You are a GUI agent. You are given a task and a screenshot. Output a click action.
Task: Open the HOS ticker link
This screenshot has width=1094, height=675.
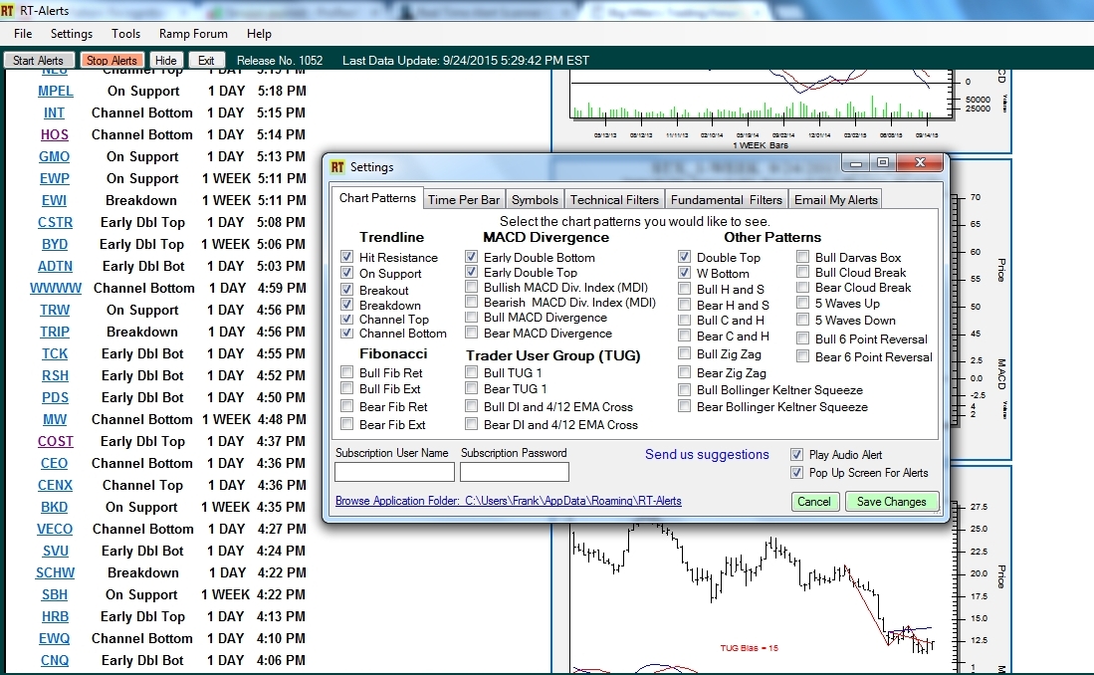click(x=55, y=134)
